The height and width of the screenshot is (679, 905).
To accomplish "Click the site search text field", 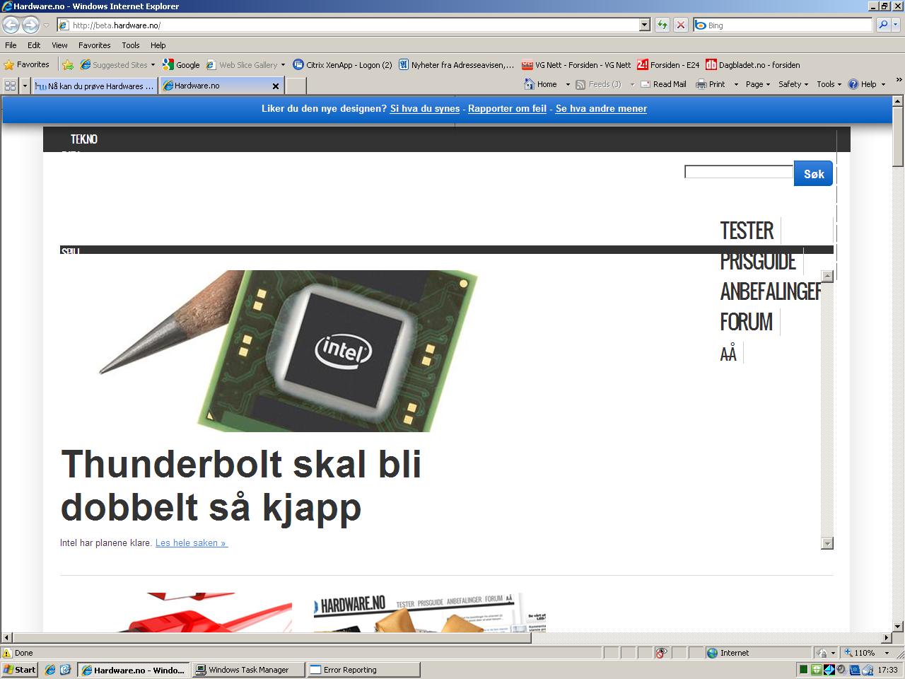I will (x=739, y=172).
